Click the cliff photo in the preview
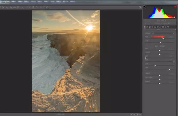 point(66,61)
